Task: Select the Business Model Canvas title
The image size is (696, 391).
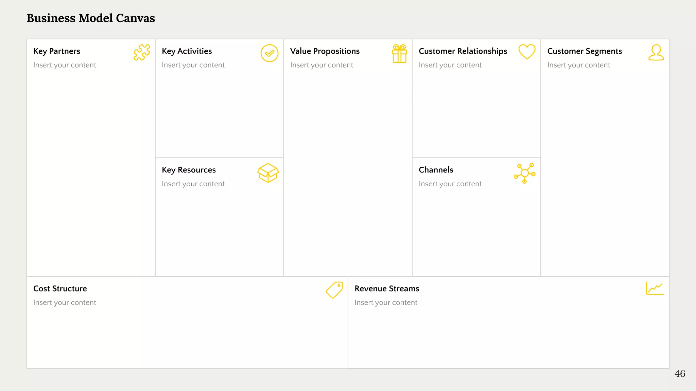Action: [91, 18]
